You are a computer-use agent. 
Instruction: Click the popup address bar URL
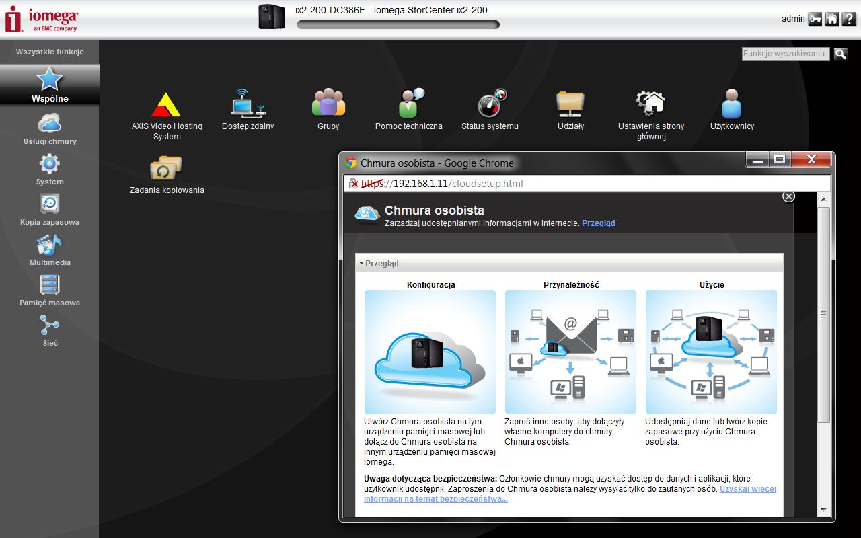442,184
